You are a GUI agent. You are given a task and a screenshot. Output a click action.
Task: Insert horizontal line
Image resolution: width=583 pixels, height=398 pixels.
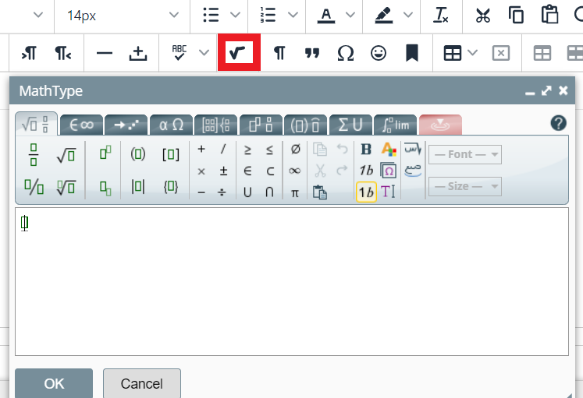104,53
